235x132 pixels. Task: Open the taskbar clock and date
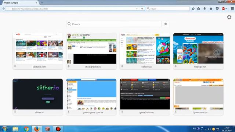(227, 129)
